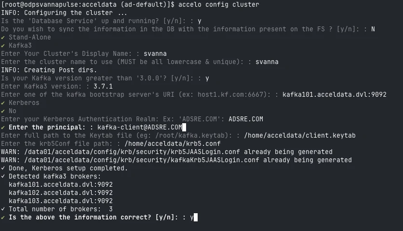Click the keytab path /home/acceldata/client.keytab
This screenshot has height=231, width=403.
click(x=300, y=135)
